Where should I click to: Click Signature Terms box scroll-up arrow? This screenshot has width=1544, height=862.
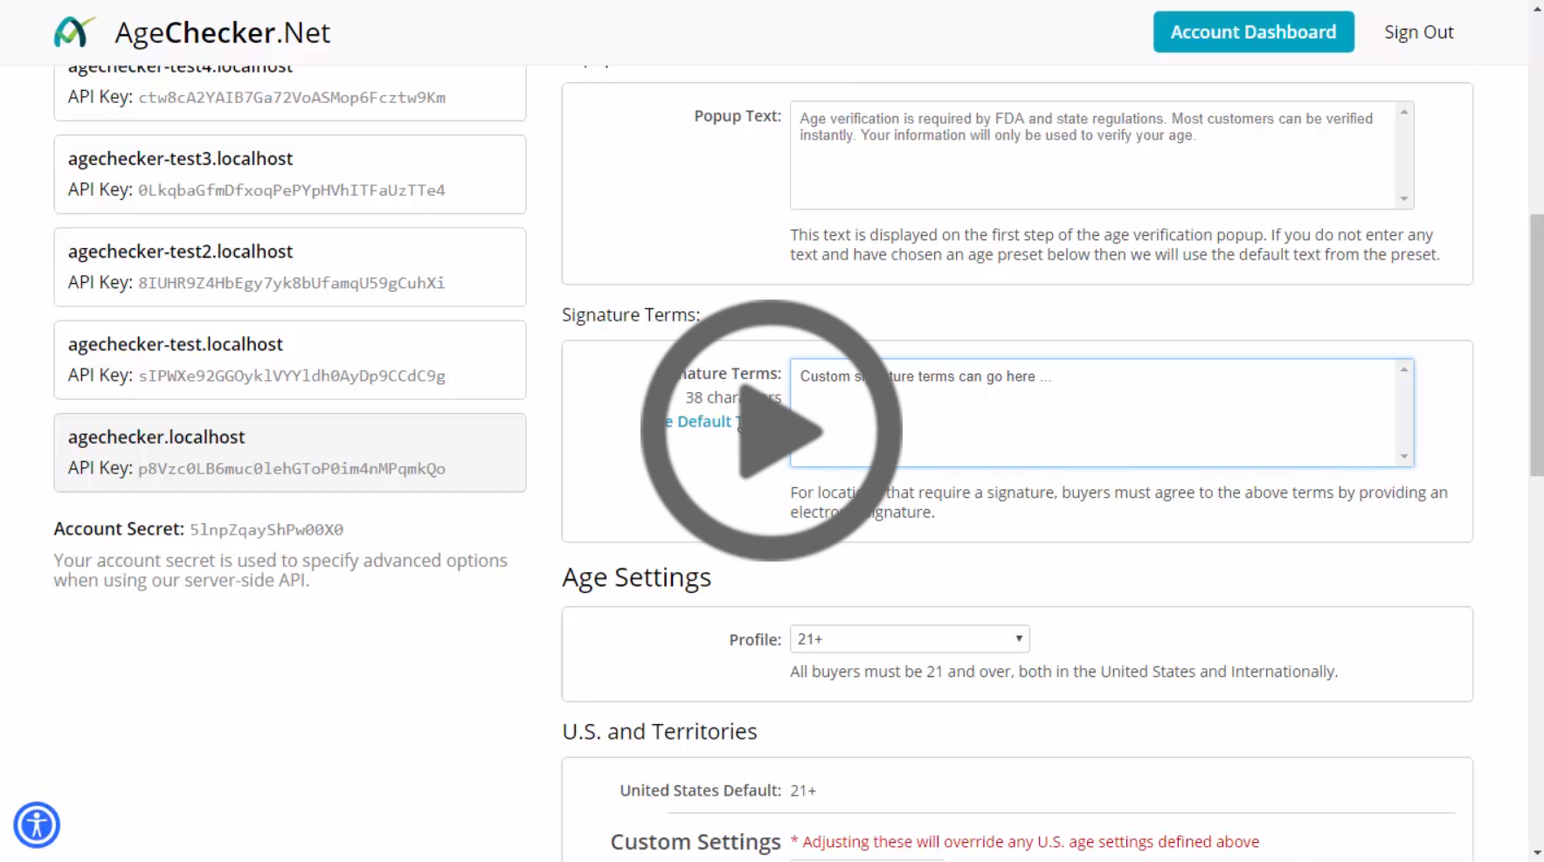pyautogui.click(x=1404, y=369)
